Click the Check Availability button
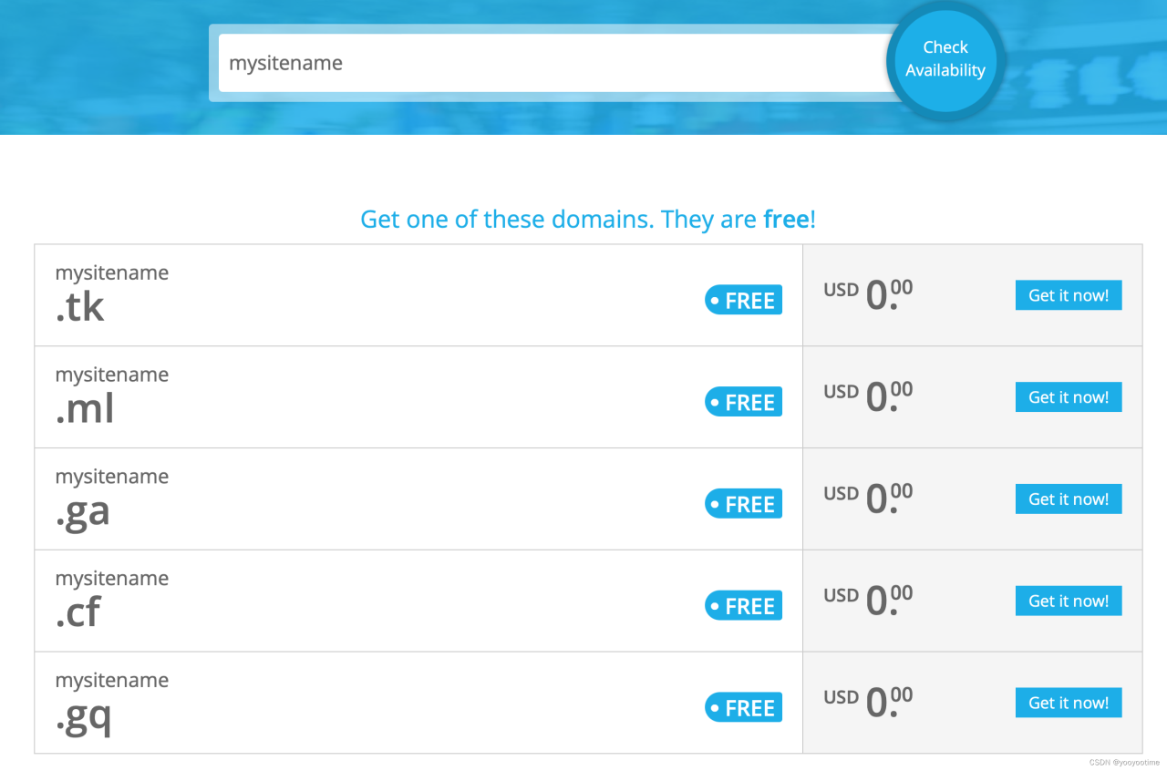 pos(945,59)
